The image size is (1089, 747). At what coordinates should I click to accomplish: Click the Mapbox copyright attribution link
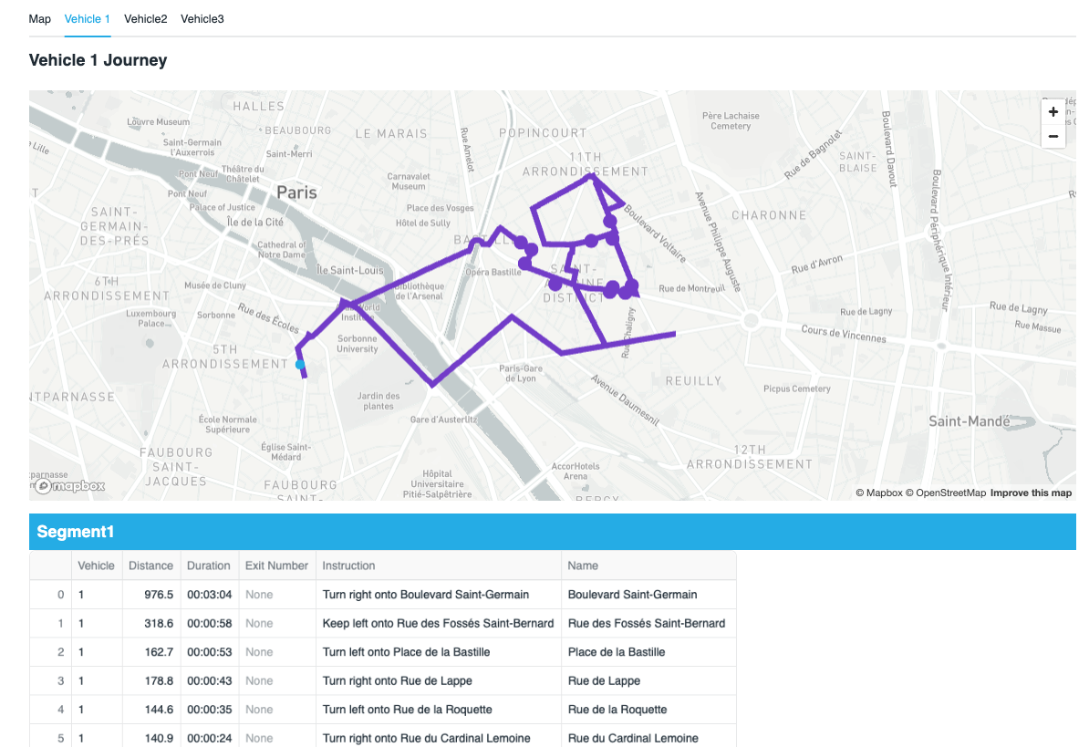[877, 492]
